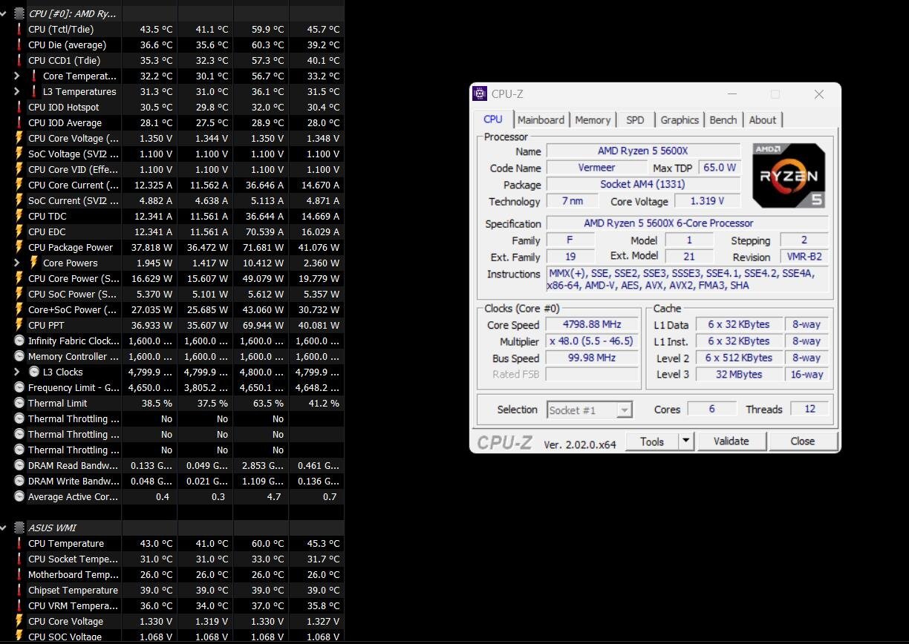
Task: Click the Code Name field Vermeer
Action: click(x=596, y=168)
